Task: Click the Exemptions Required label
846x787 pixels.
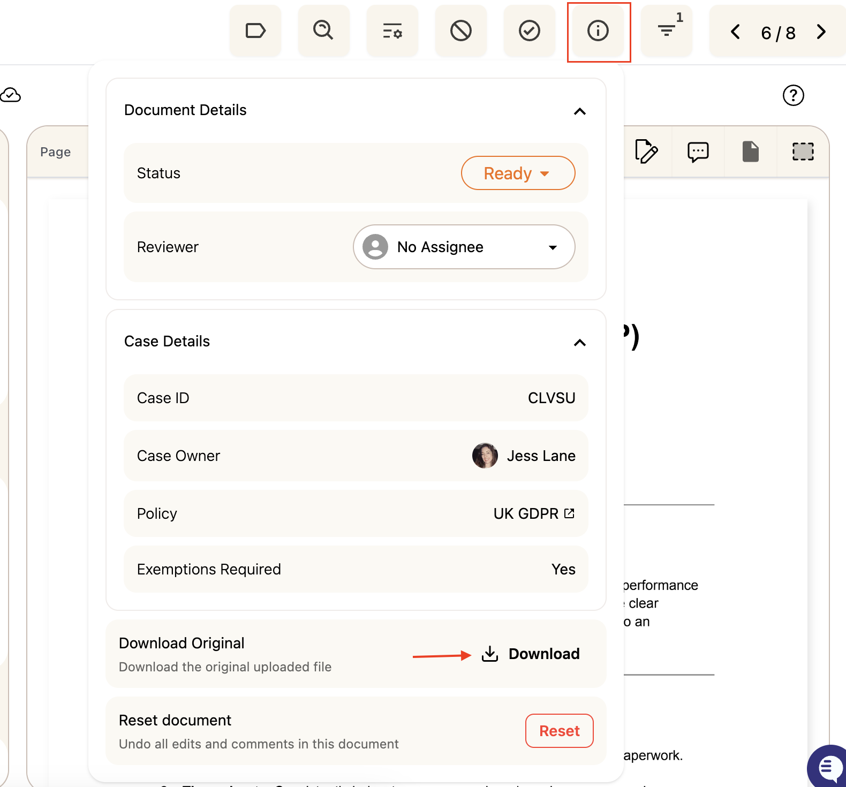Action: (x=209, y=569)
